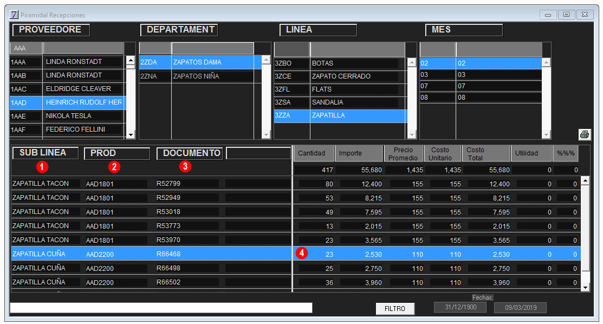The width and height of the screenshot is (603, 324).
Task: Select supplier ELDRIDGE CLEAVER
Action: 67,89
